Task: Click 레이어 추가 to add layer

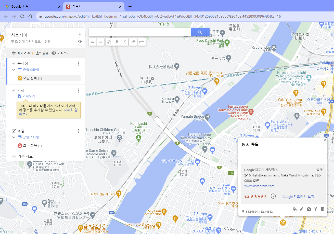Action: 22,53
